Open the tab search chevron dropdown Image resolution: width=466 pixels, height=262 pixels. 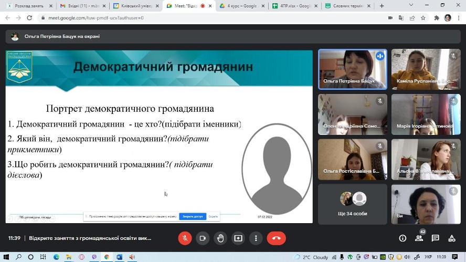[411, 5]
